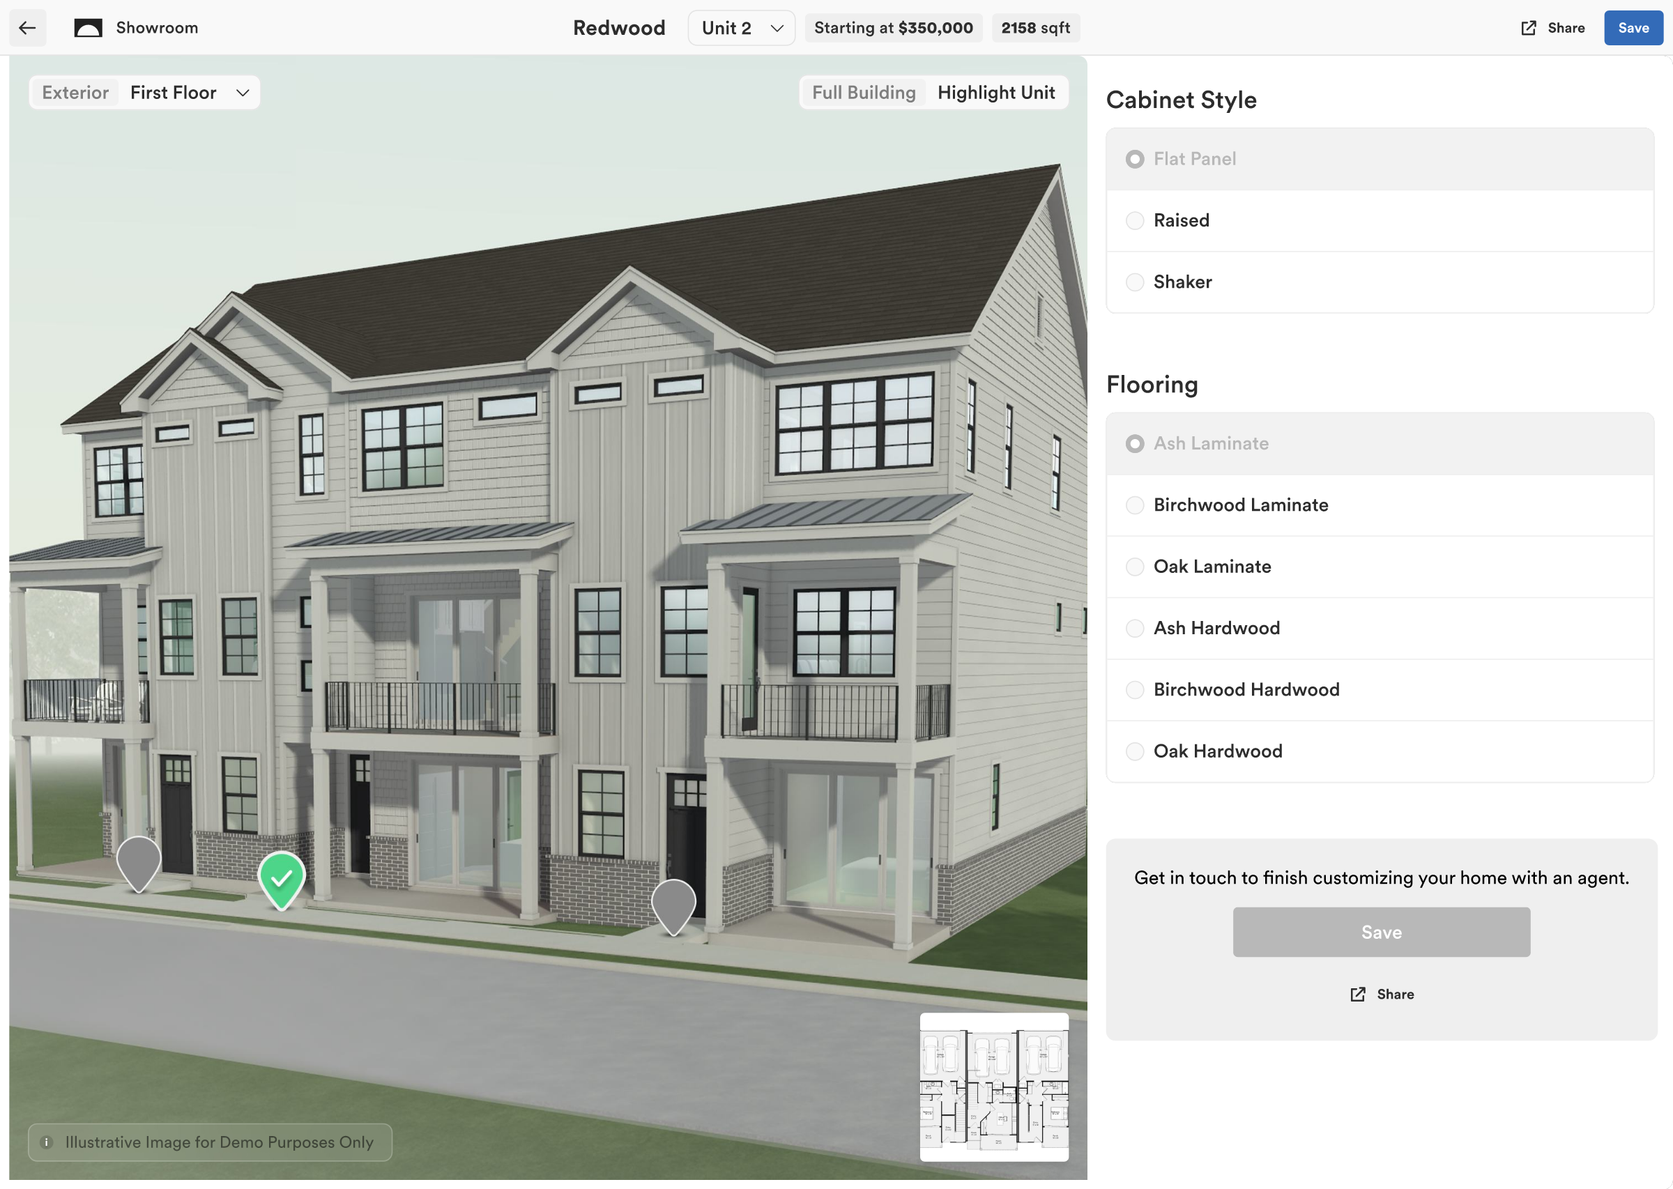The height and width of the screenshot is (1189, 1673).
Task: Switch to Full Building view
Action: 863,92
